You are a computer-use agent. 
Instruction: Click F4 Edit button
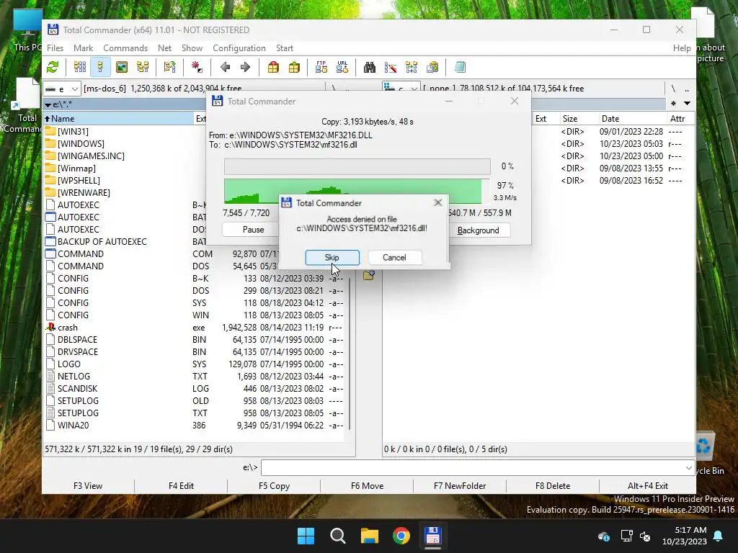181,486
